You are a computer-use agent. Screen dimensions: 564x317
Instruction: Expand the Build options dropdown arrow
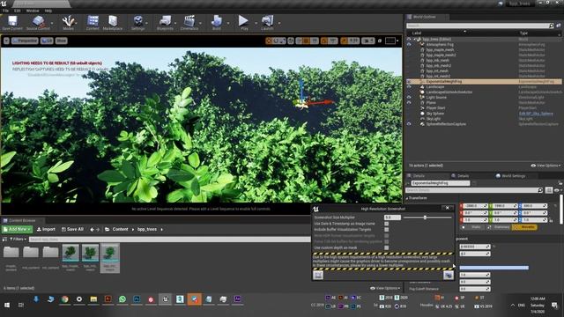(228, 23)
